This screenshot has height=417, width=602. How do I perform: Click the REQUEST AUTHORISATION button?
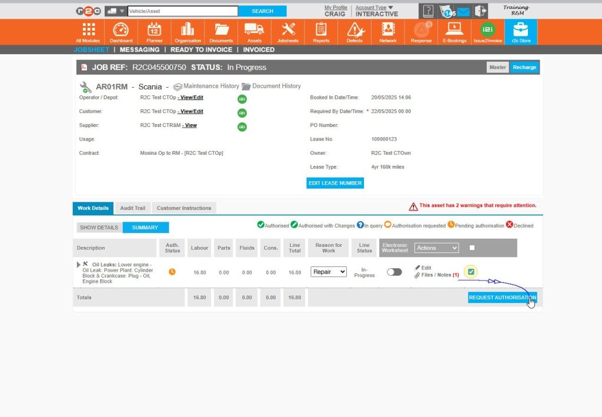coord(503,297)
